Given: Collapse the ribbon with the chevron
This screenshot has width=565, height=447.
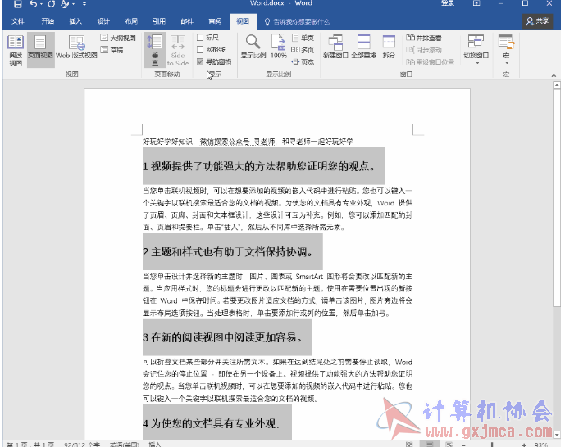Looking at the screenshot, I should (554, 75).
